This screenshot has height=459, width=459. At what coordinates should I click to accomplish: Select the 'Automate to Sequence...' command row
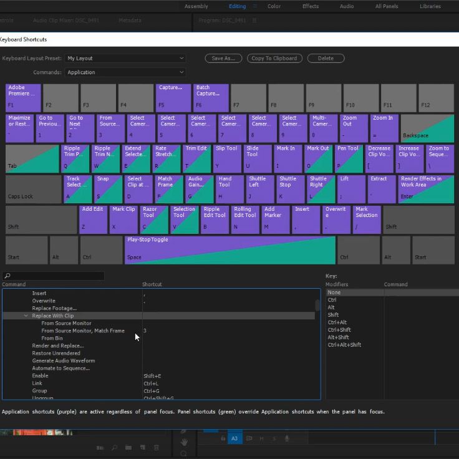tap(61, 368)
